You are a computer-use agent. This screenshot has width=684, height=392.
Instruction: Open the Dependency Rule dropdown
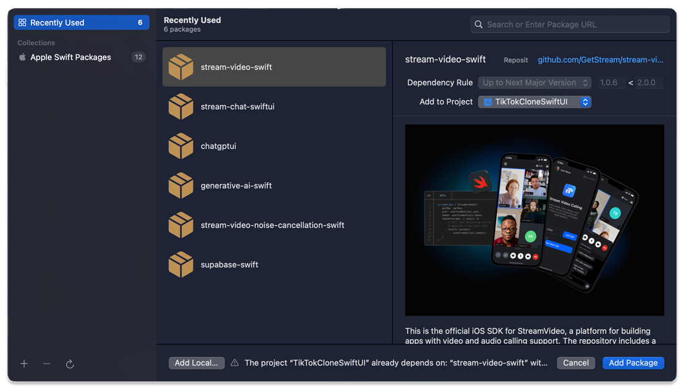(x=535, y=82)
